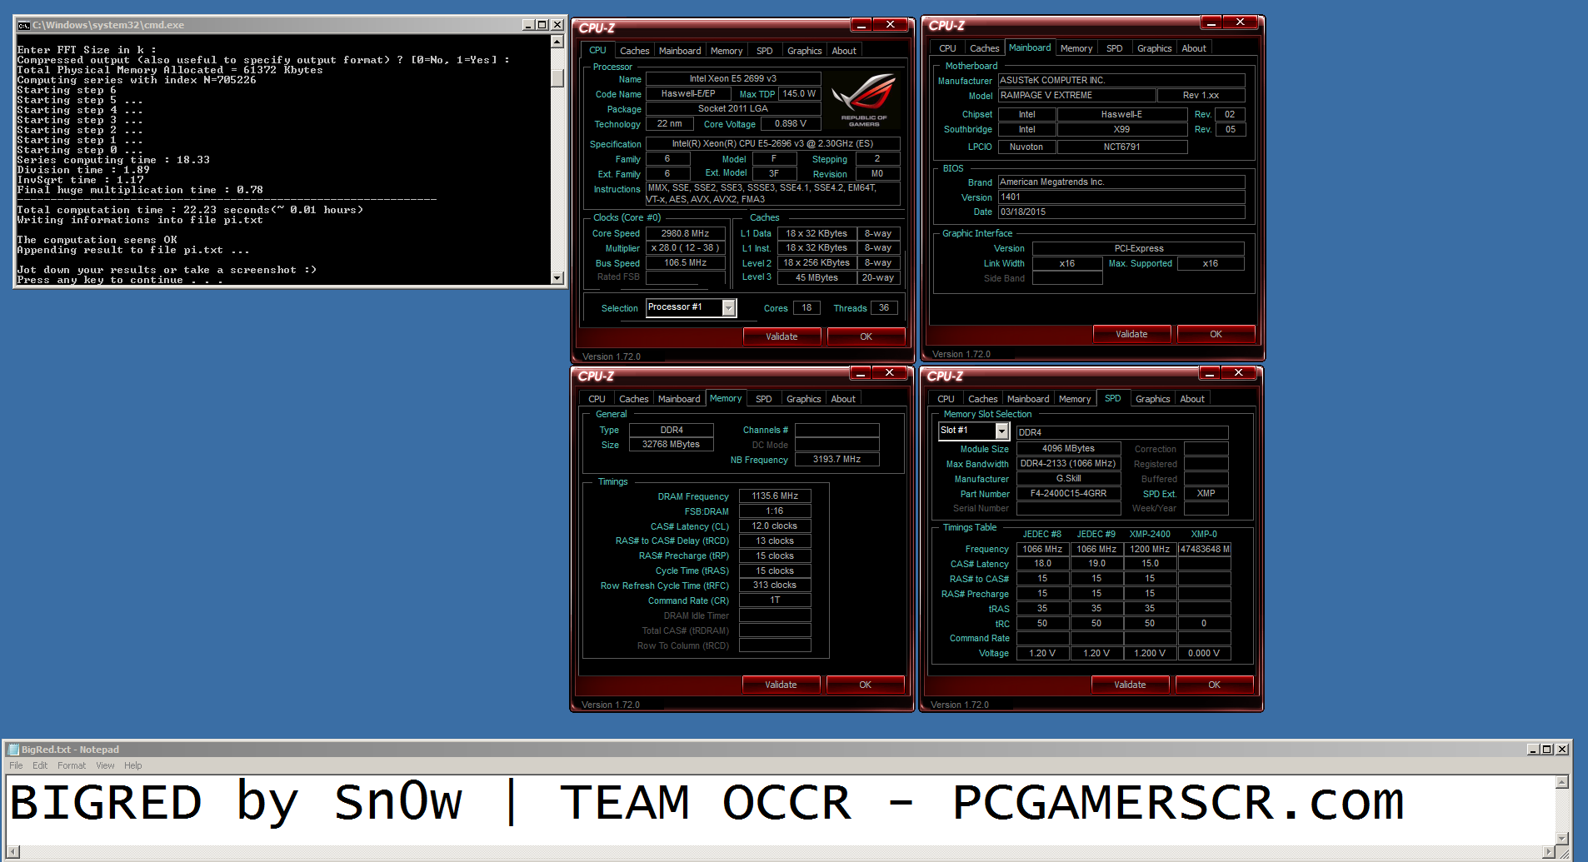The image size is (1588, 862).
Task: Switch to Caches tab in CPU tab window
Action: point(634,51)
